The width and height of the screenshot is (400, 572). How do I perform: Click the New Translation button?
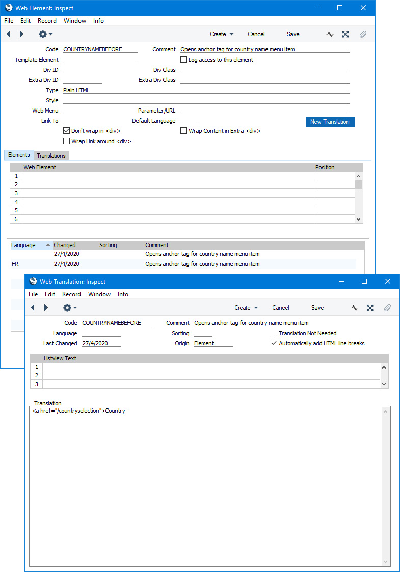(x=330, y=122)
